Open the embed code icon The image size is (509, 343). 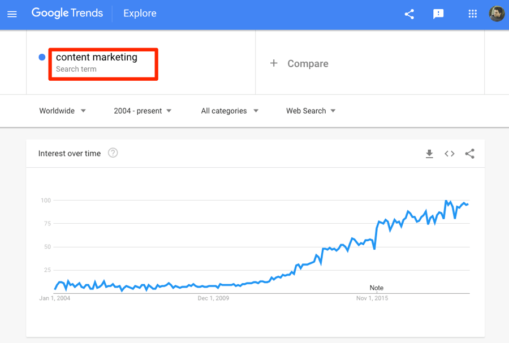coord(450,154)
